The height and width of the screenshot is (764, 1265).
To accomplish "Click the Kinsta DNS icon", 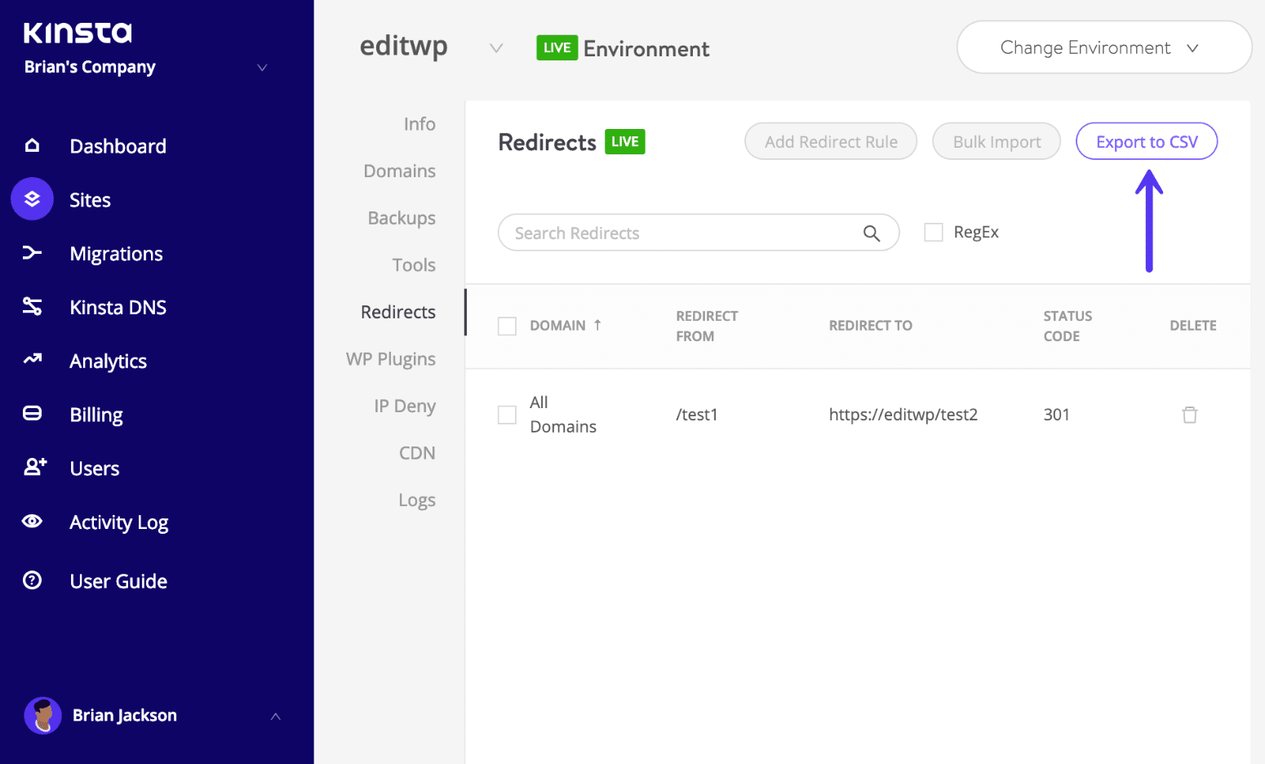I will click(32, 306).
